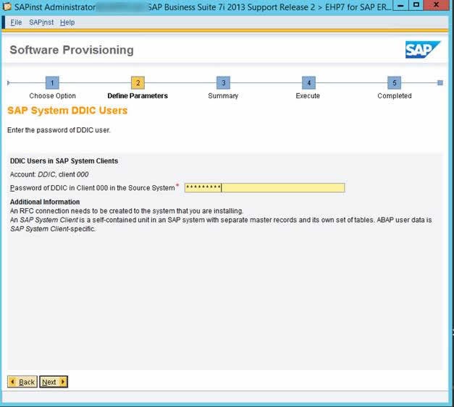Click the 'An RFC connection needs' sentence
This screenshot has height=407, width=454.
pyautogui.click(x=127, y=211)
